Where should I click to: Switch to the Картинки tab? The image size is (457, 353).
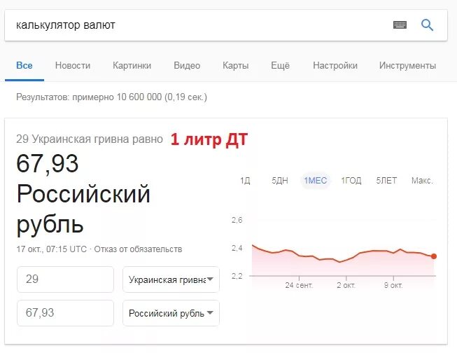point(132,65)
